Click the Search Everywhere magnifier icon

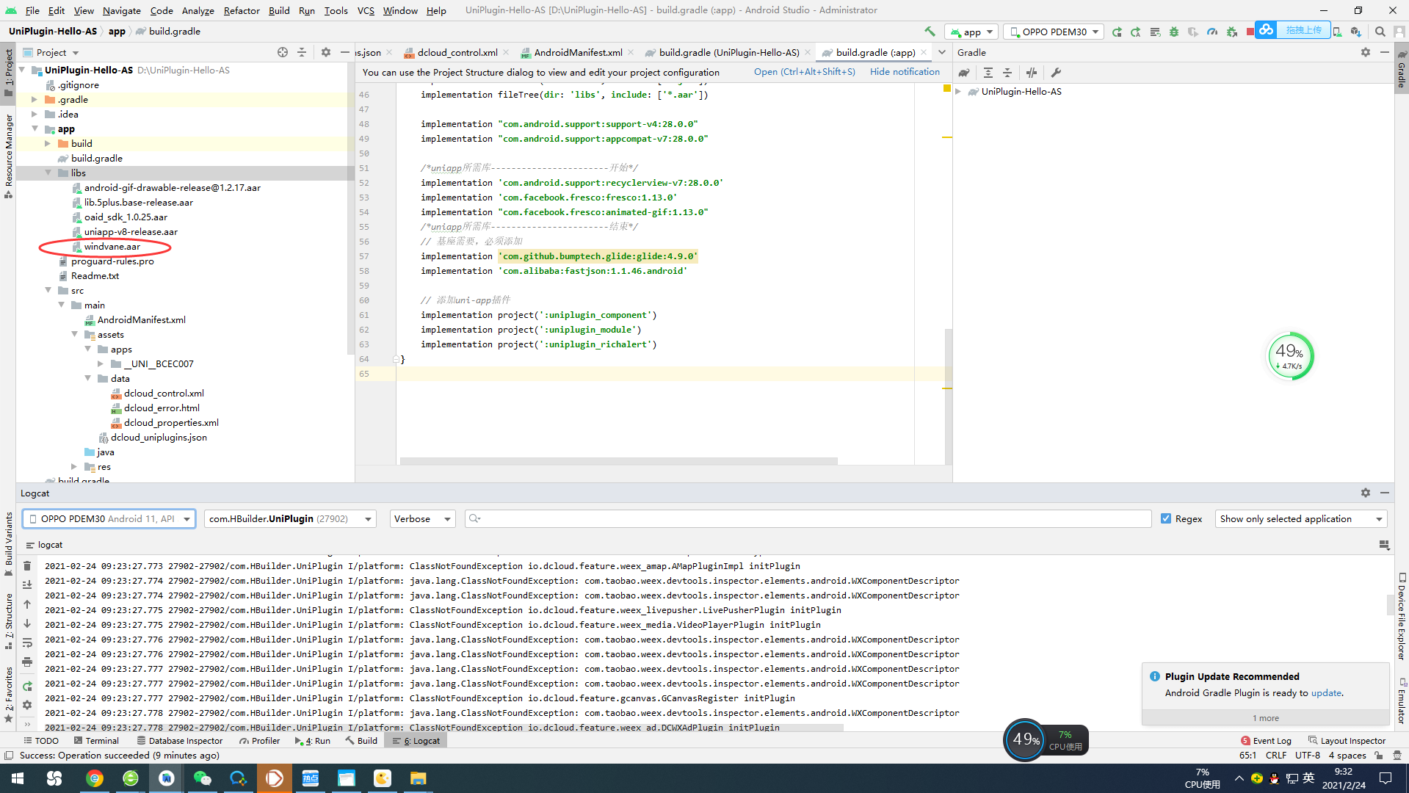coord(1380,32)
